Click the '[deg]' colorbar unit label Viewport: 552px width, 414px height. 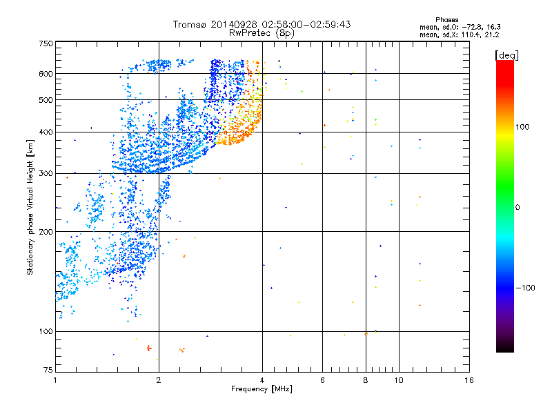pos(506,55)
